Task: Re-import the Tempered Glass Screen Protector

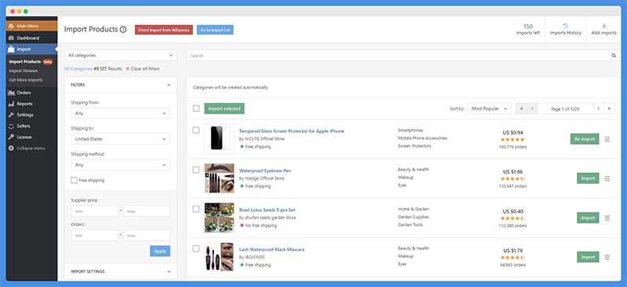Action: (585, 139)
